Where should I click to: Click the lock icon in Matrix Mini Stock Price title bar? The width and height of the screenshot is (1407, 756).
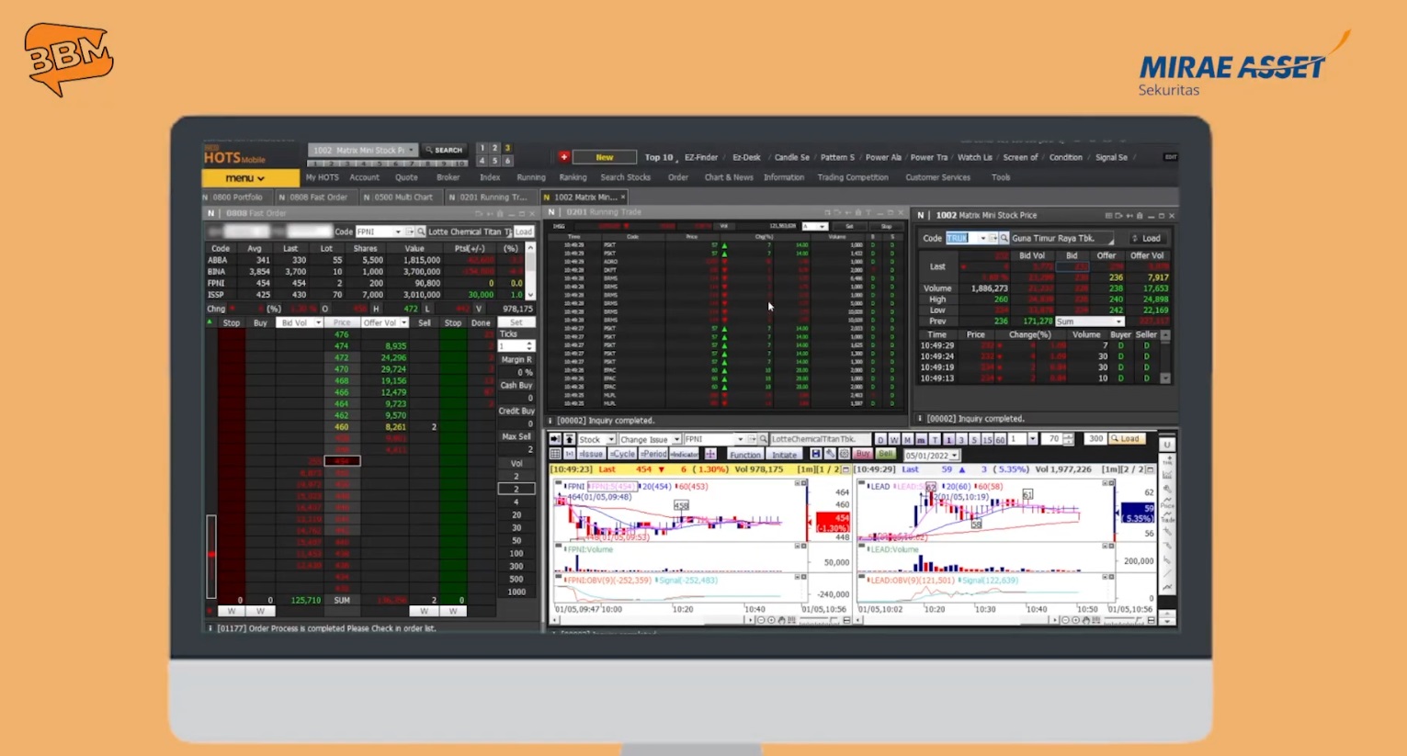pos(1140,216)
